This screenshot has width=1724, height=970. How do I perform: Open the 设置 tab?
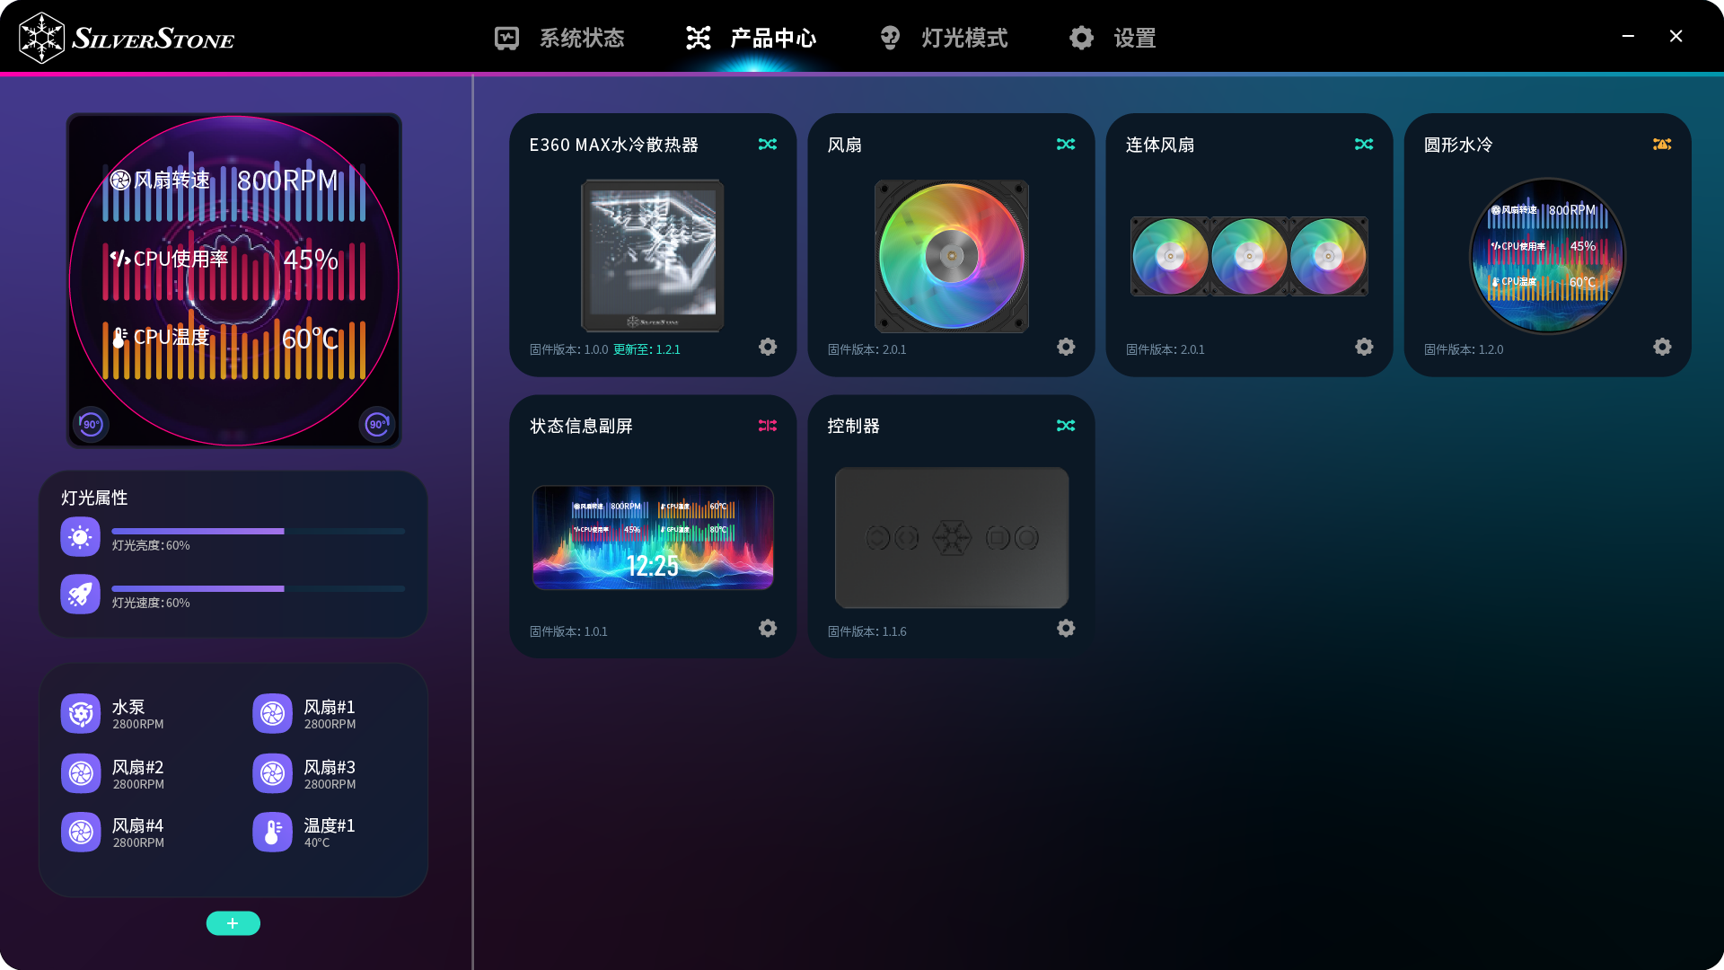pos(1113,38)
